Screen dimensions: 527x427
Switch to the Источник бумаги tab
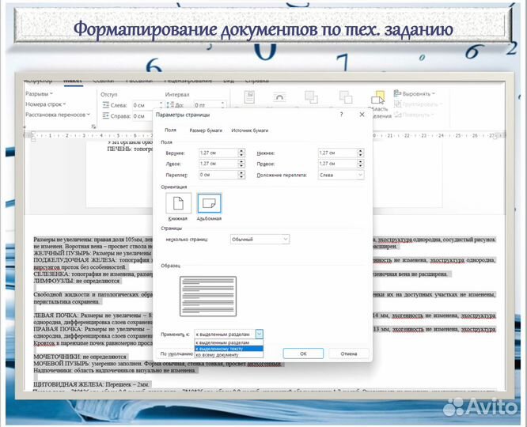250,130
